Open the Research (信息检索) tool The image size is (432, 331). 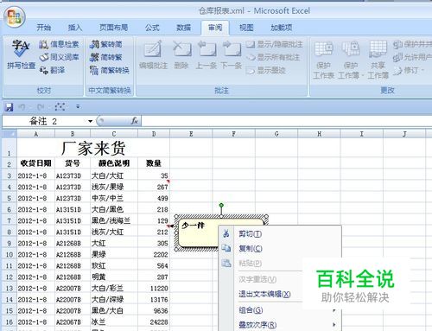[59, 44]
